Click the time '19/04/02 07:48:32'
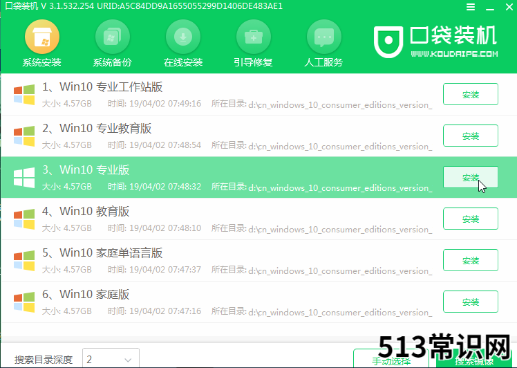This screenshot has height=368, width=517. click(x=165, y=187)
